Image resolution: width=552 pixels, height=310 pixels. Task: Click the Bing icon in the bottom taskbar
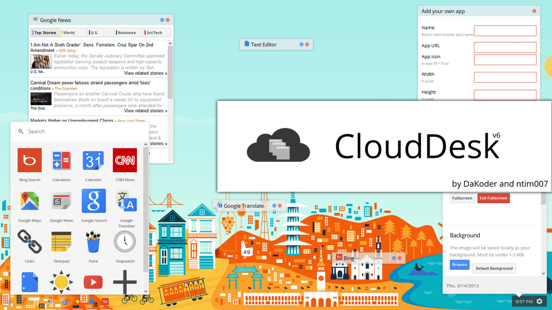105,302
